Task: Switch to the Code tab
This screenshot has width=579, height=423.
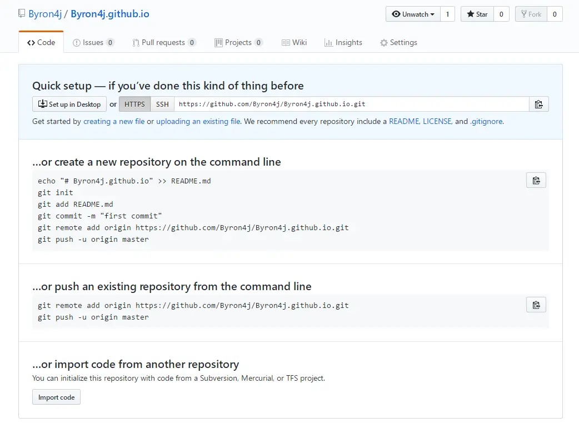Action: (41, 42)
